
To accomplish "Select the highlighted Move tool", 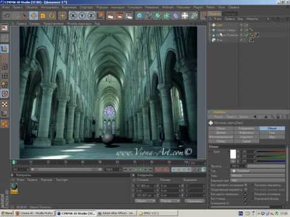I will tap(33, 16).
